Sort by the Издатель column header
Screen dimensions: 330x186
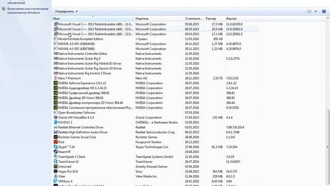coord(159,19)
